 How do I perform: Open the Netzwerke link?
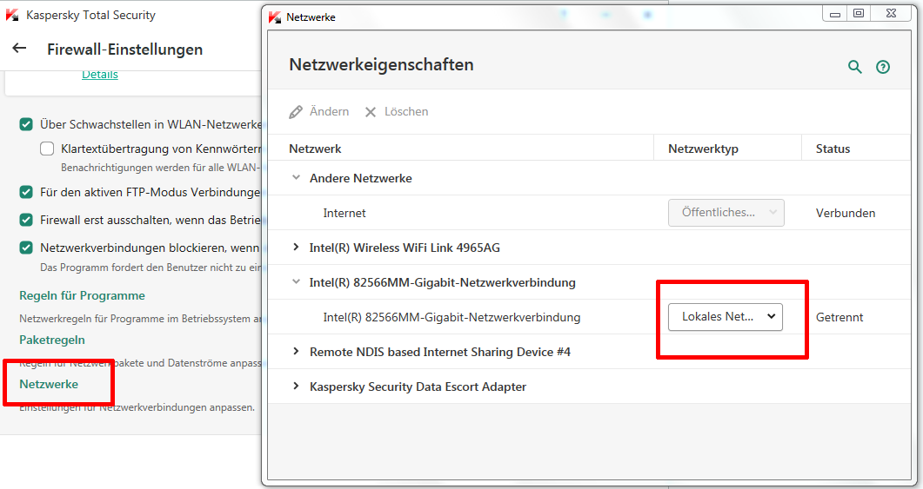(x=48, y=384)
